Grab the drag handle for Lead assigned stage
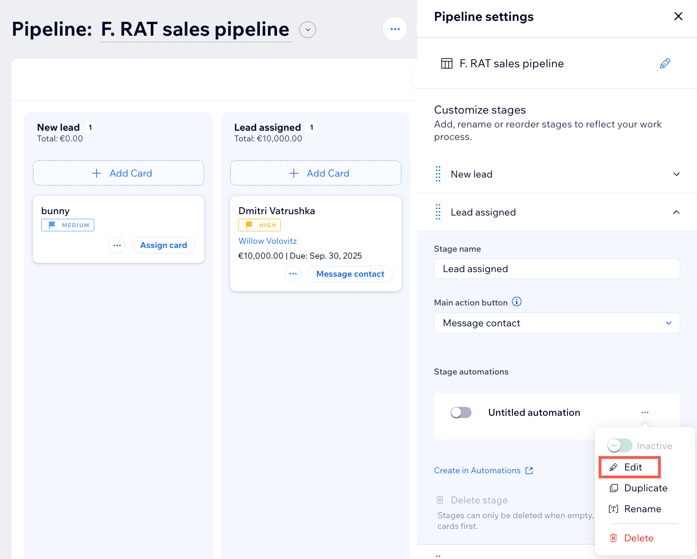697x559 pixels. tap(438, 212)
